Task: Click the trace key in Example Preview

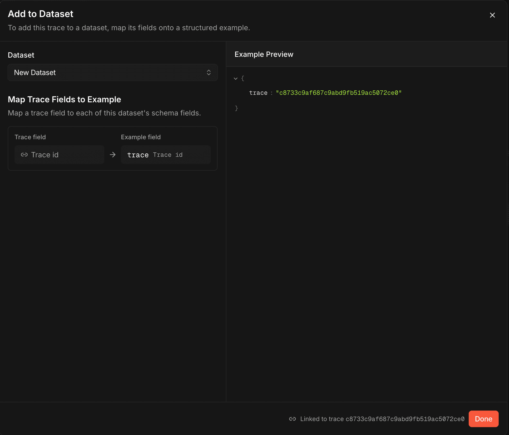Action: click(x=258, y=93)
